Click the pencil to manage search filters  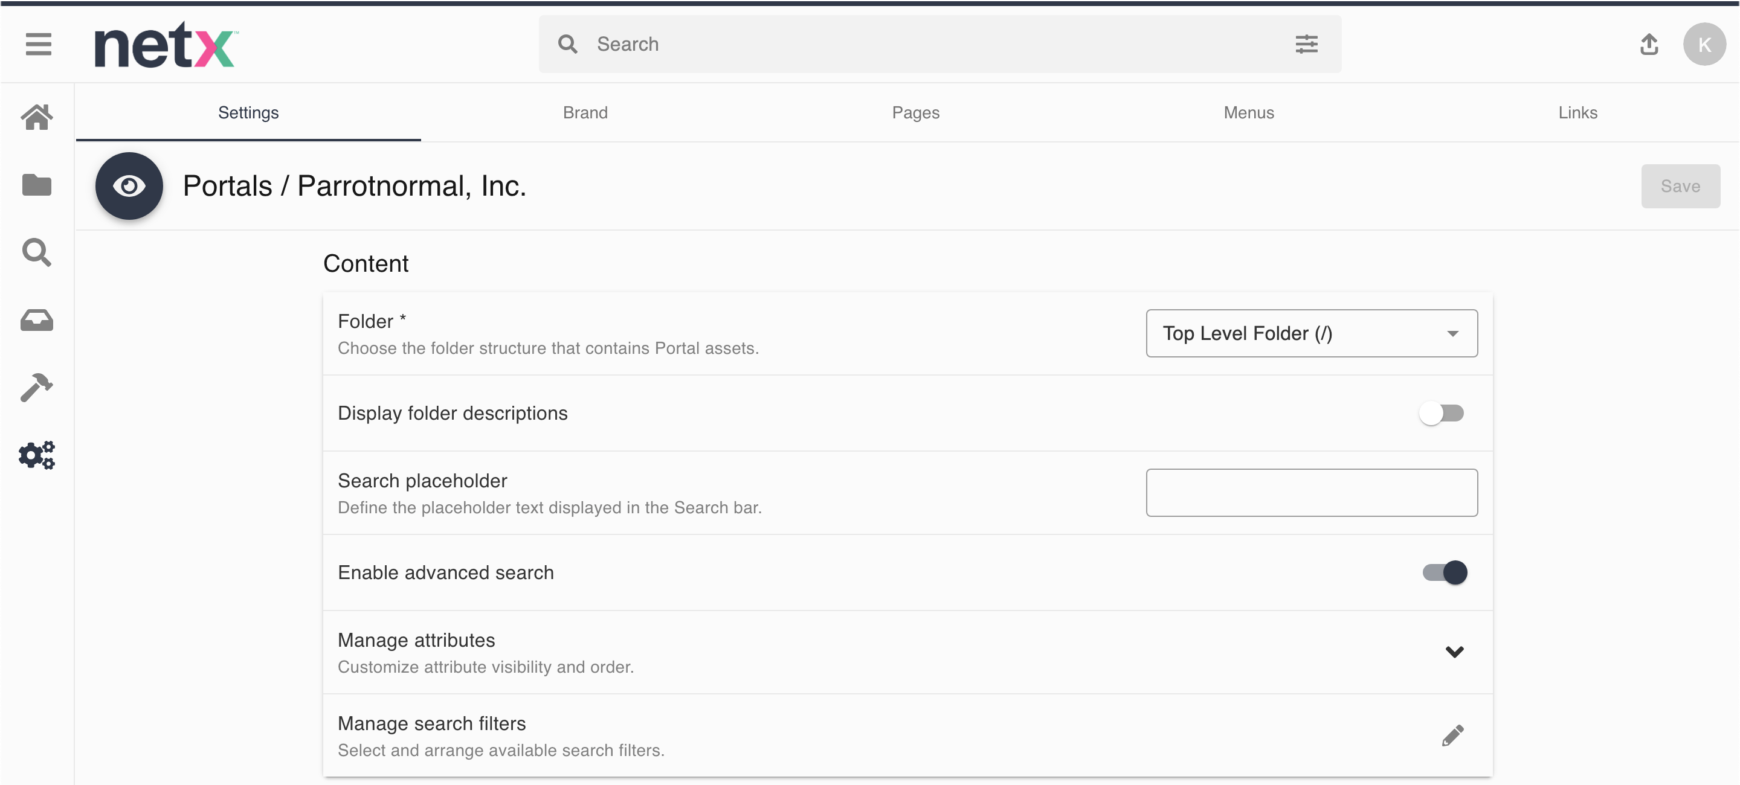tap(1452, 735)
